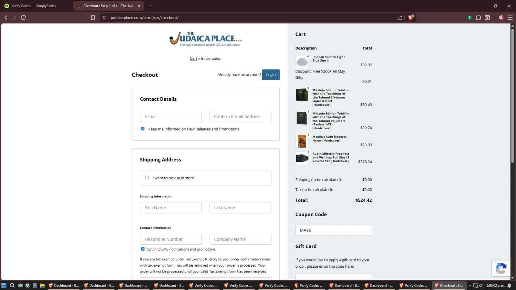Follow the Cart breadcrumb link
This screenshot has height=290, width=516.
click(x=193, y=58)
